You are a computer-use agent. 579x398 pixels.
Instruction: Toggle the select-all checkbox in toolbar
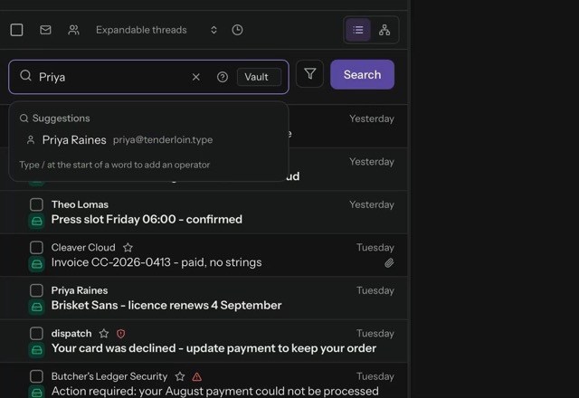pyautogui.click(x=16, y=30)
